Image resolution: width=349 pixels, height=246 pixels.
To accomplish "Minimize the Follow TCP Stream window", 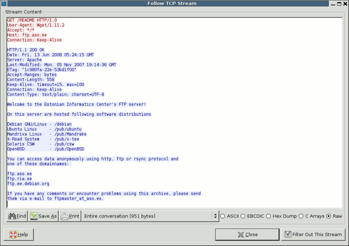I will coord(333,3).
